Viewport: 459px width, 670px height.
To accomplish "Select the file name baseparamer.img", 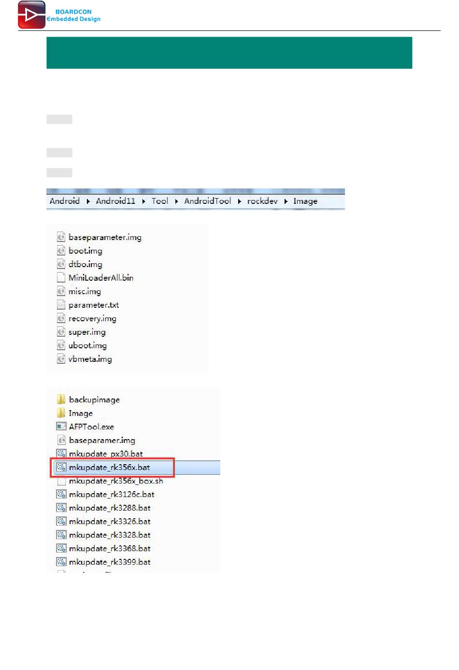I will [102, 440].
